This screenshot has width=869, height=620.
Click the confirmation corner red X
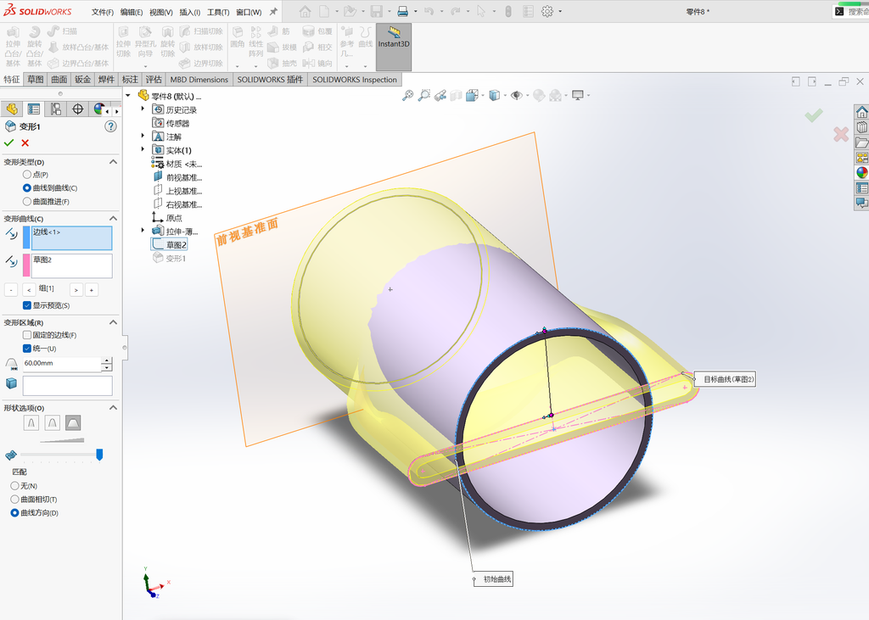(x=841, y=133)
